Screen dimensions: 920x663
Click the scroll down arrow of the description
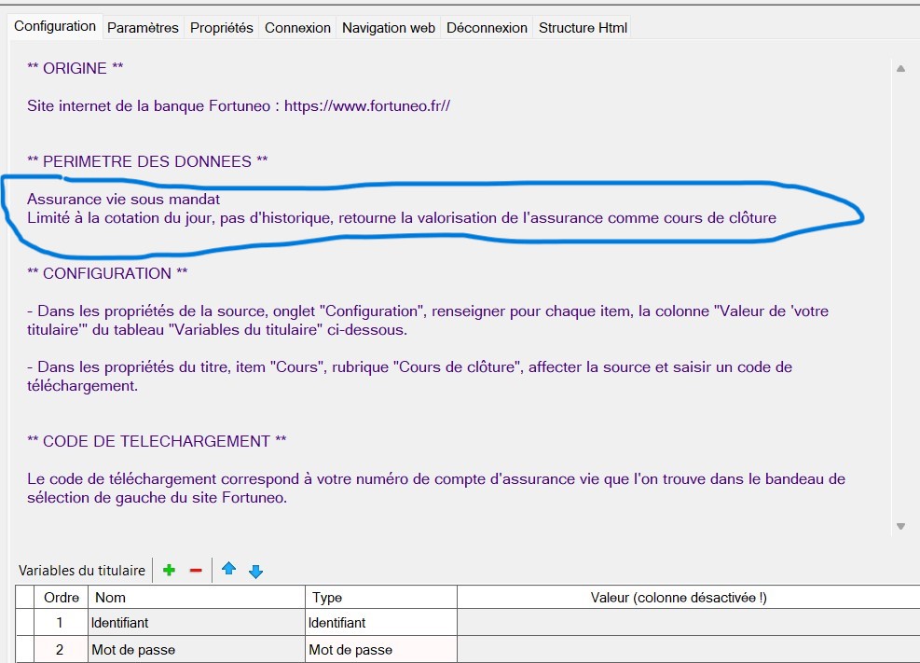[x=900, y=527]
